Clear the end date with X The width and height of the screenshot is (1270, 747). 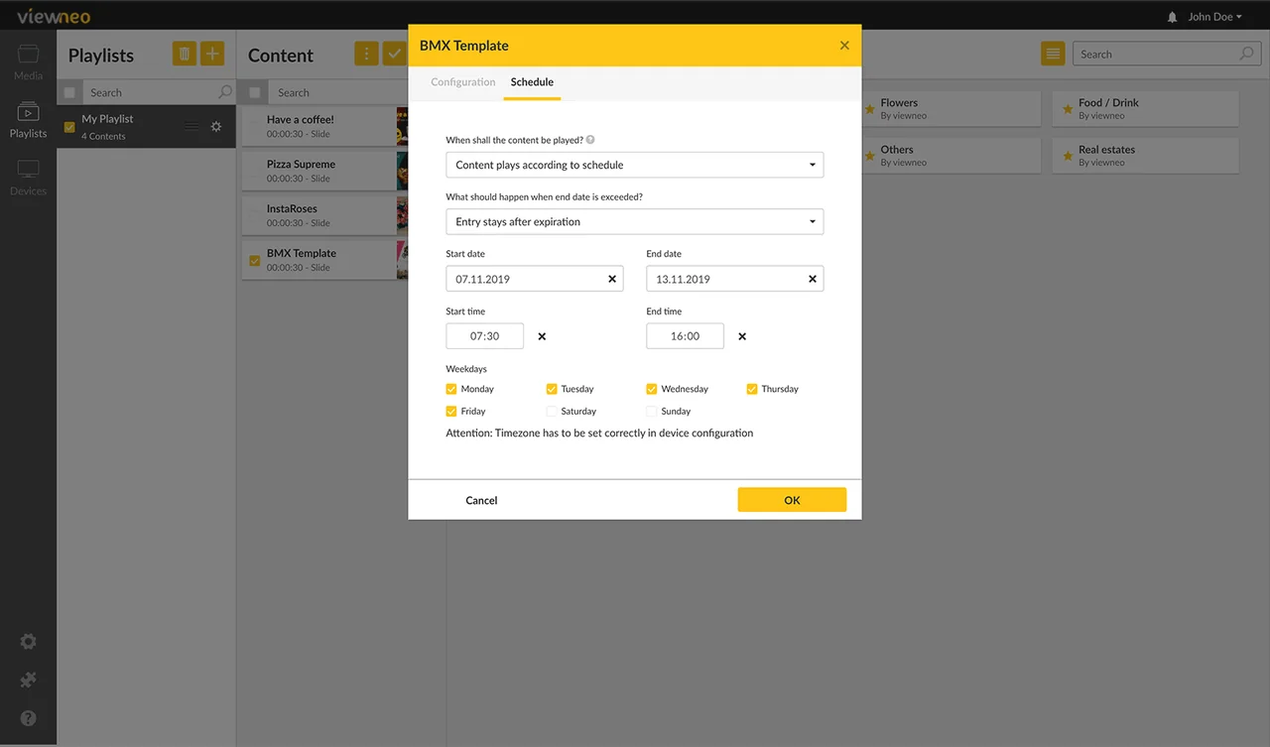coord(813,280)
